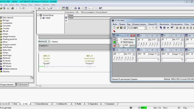This screenshot has width=194, height=109.
Task: Open the Options menu in LAD editor
Action: point(37,5)
